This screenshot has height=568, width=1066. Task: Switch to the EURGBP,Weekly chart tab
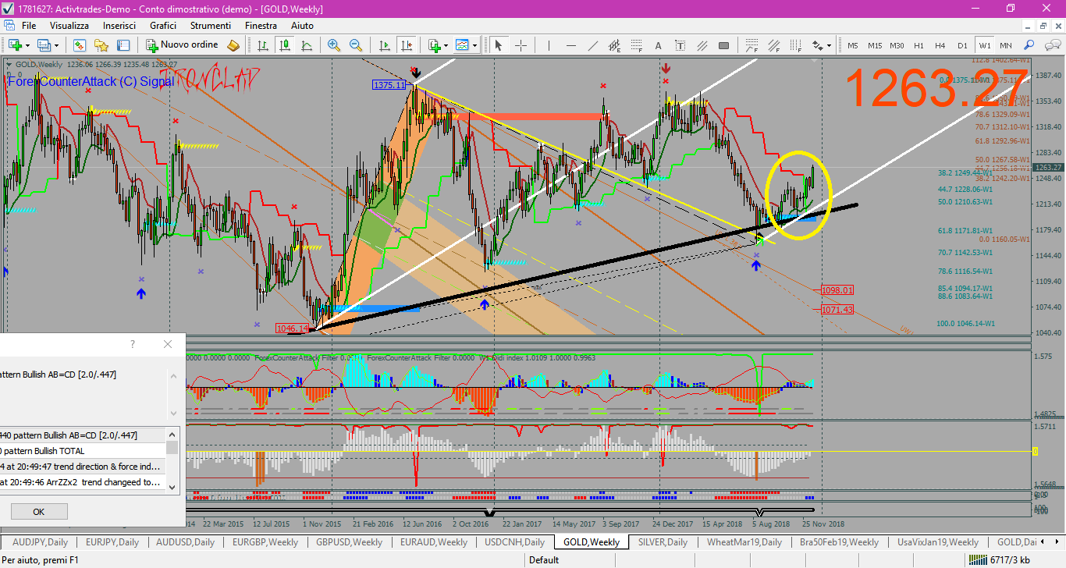click(x=267, y=541)
